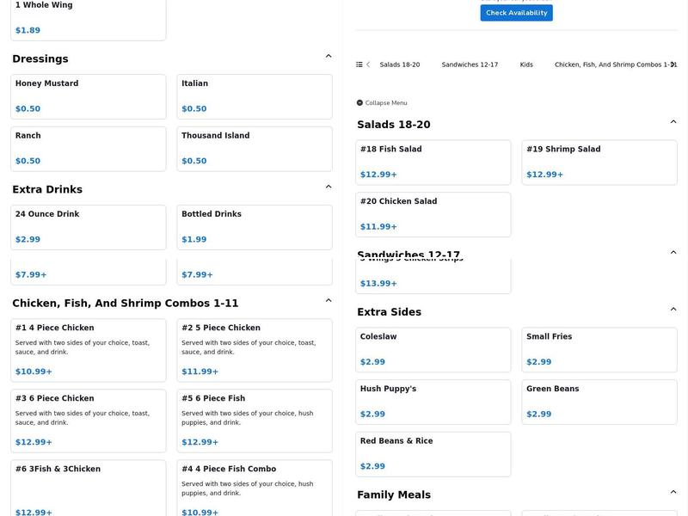Collapse the Extra Drinks section

[x=329, y=187]
